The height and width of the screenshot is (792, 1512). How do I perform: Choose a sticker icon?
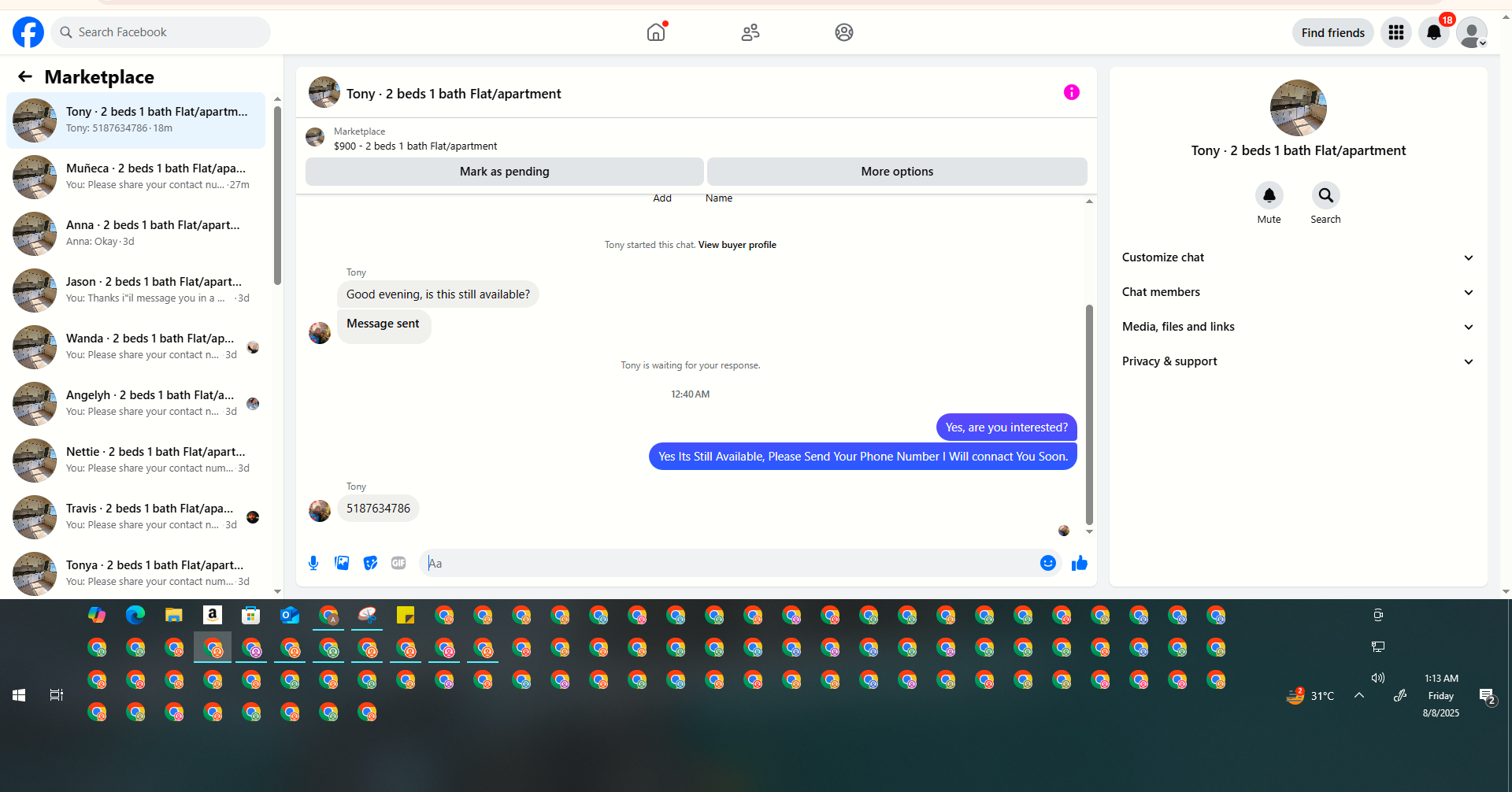pos(370,563)
